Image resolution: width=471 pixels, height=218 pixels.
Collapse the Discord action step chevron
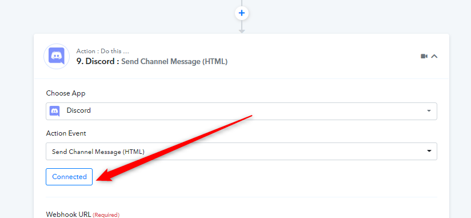point(434,56)
